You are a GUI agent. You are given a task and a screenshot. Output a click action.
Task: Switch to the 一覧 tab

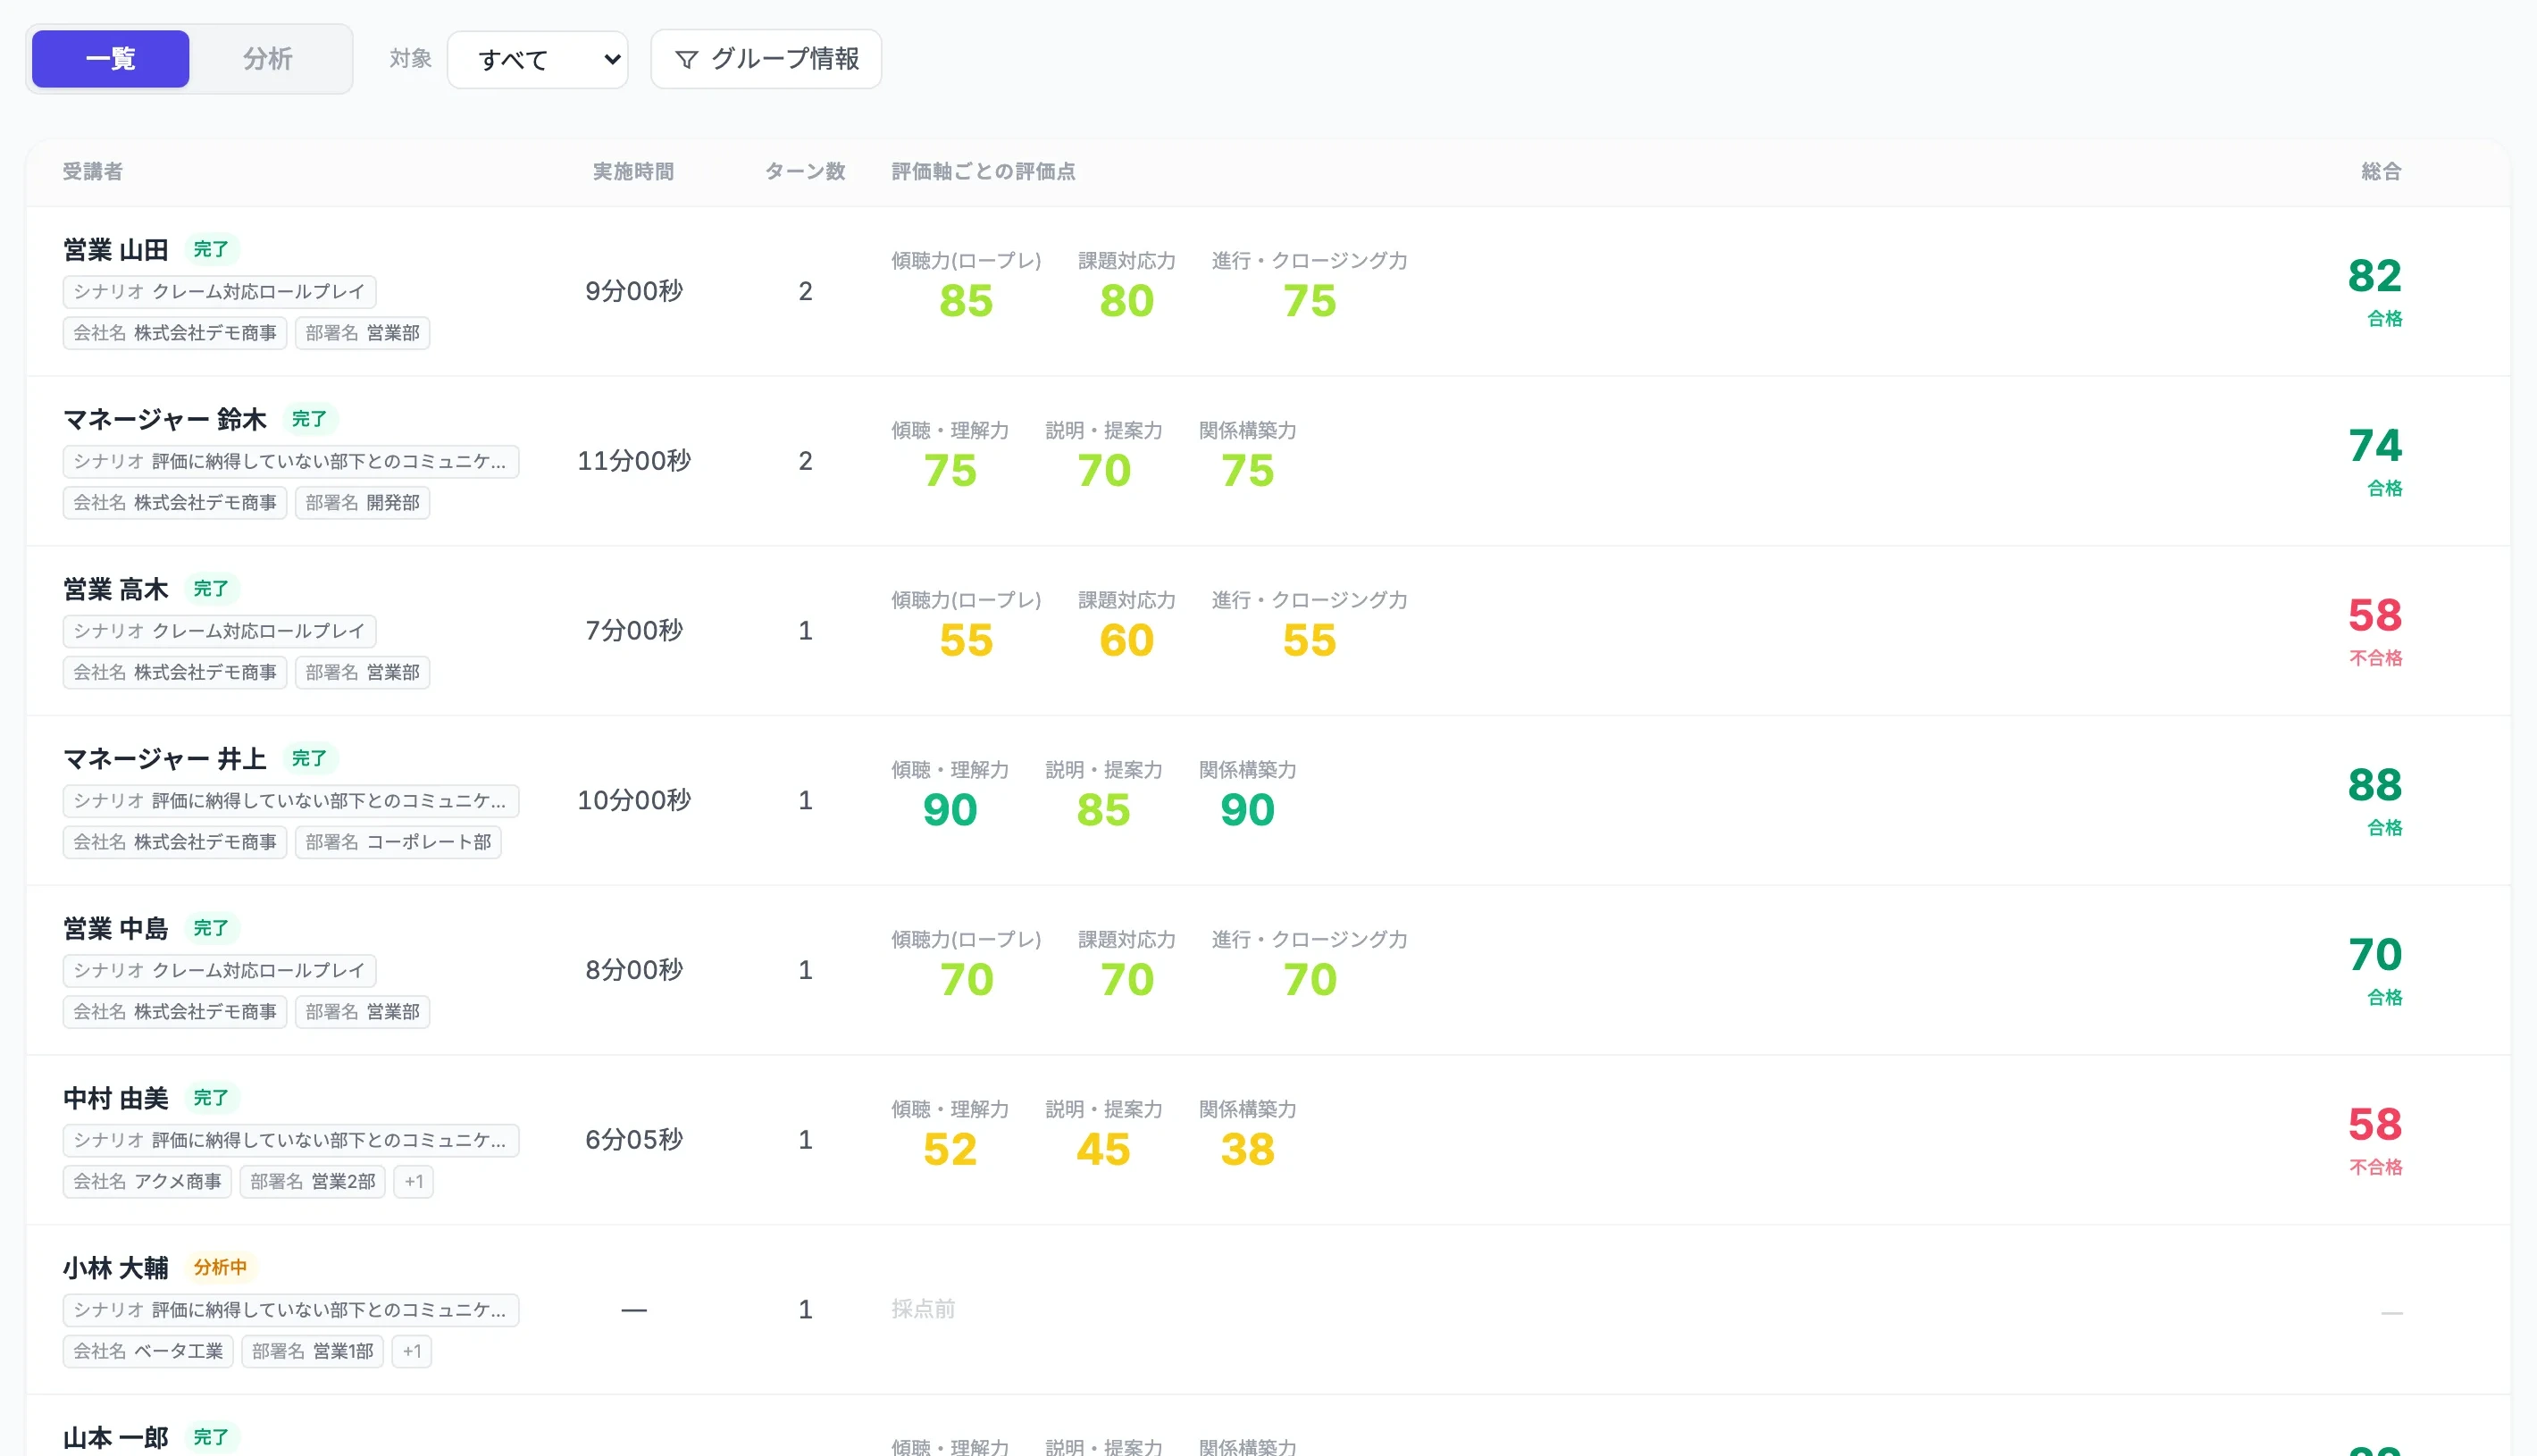[110, 59]
